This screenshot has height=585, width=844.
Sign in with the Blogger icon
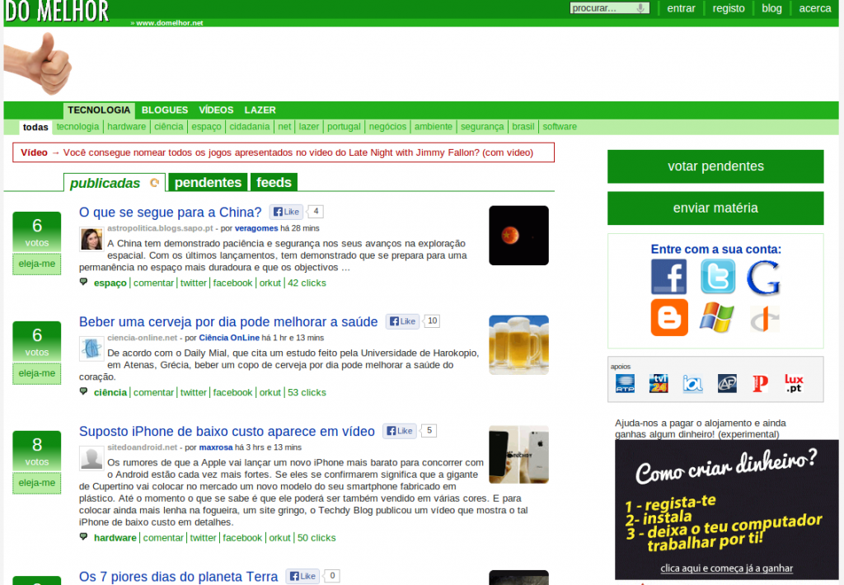pos(669,317)
